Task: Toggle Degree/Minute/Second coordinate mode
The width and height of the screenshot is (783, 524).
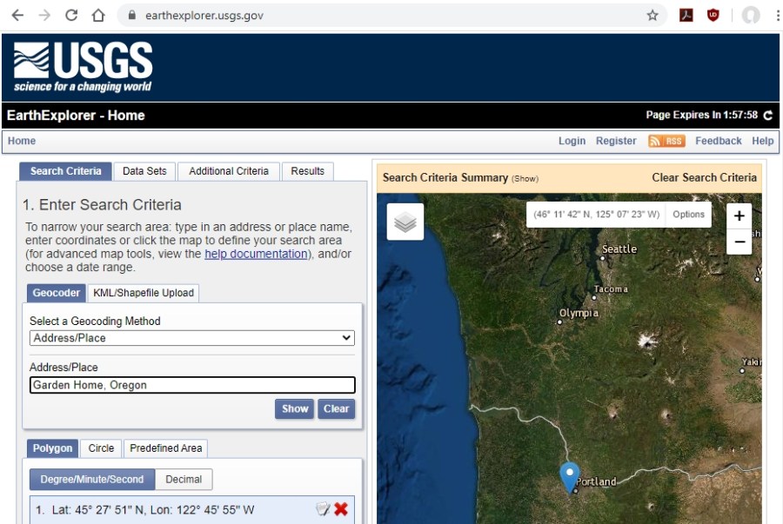Action: [90, 479]
